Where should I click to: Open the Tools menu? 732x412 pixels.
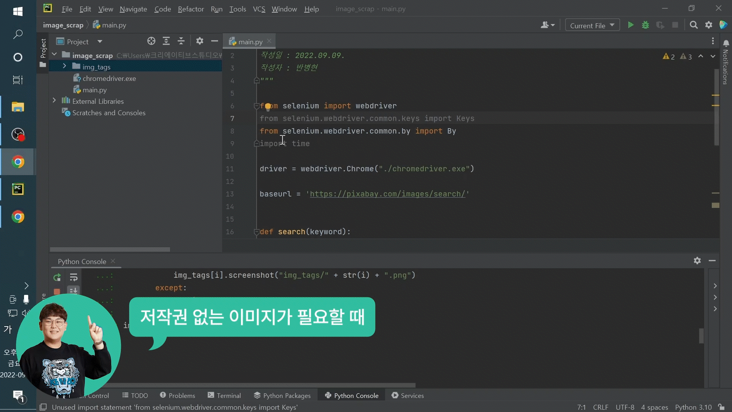point(238,9)
